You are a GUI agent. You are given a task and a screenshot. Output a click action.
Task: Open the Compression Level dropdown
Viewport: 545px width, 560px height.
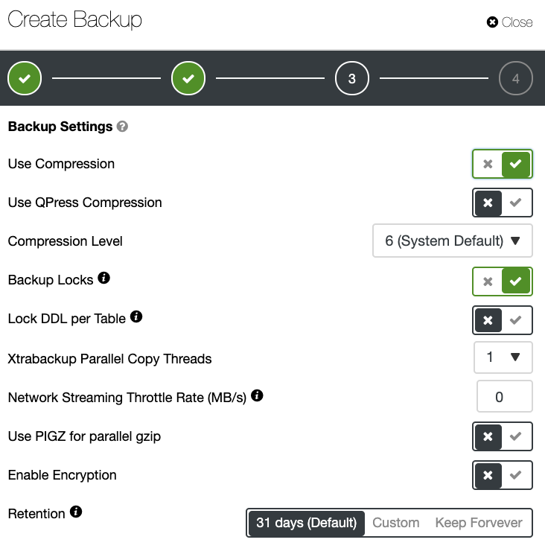click(453, 241)
